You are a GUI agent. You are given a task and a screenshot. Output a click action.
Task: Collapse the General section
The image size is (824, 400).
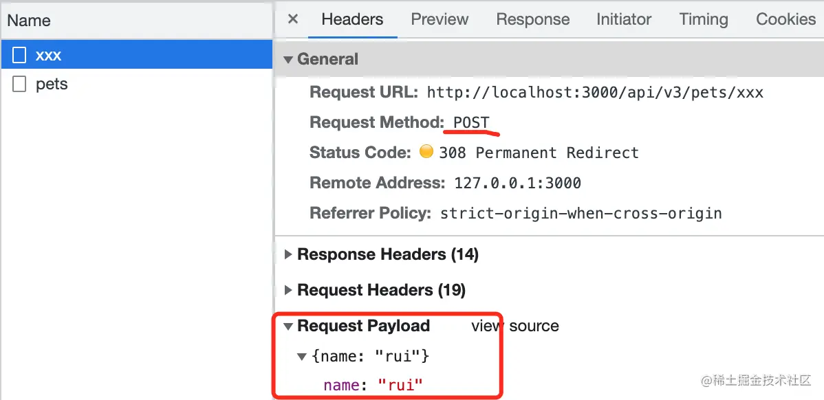pyautogui.click(x=288, y=60)
